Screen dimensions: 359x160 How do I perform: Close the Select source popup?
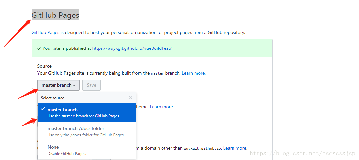(131, 98)
